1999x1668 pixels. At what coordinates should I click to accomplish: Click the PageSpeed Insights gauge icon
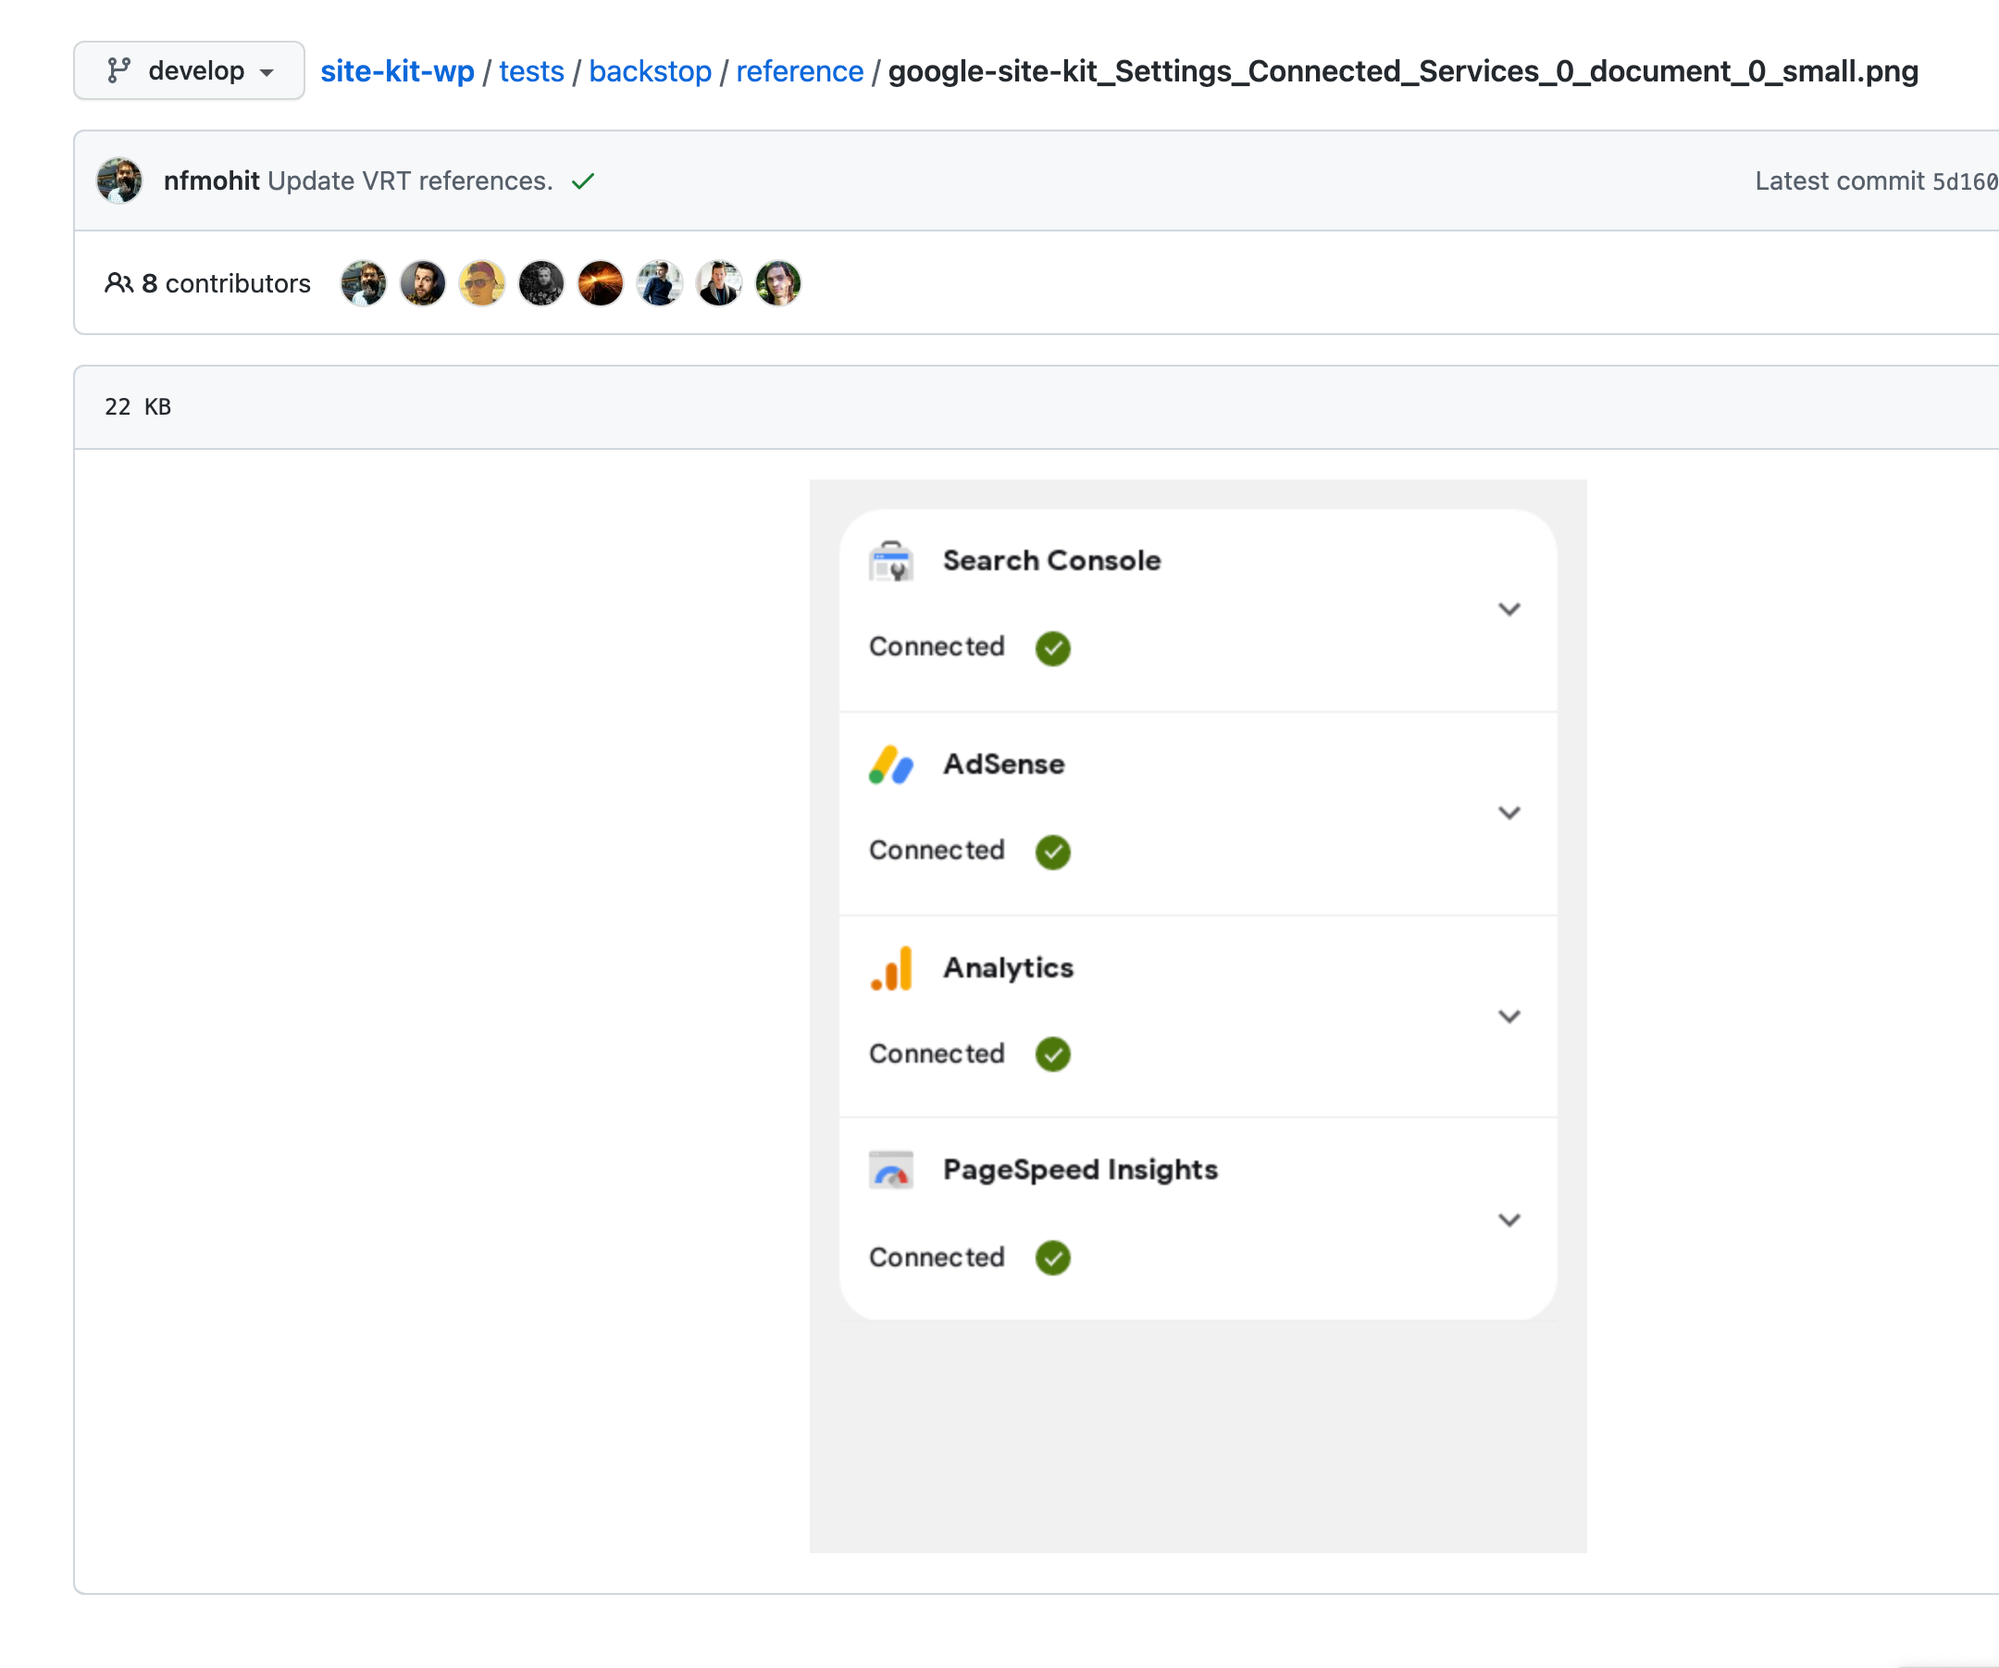890,1170
